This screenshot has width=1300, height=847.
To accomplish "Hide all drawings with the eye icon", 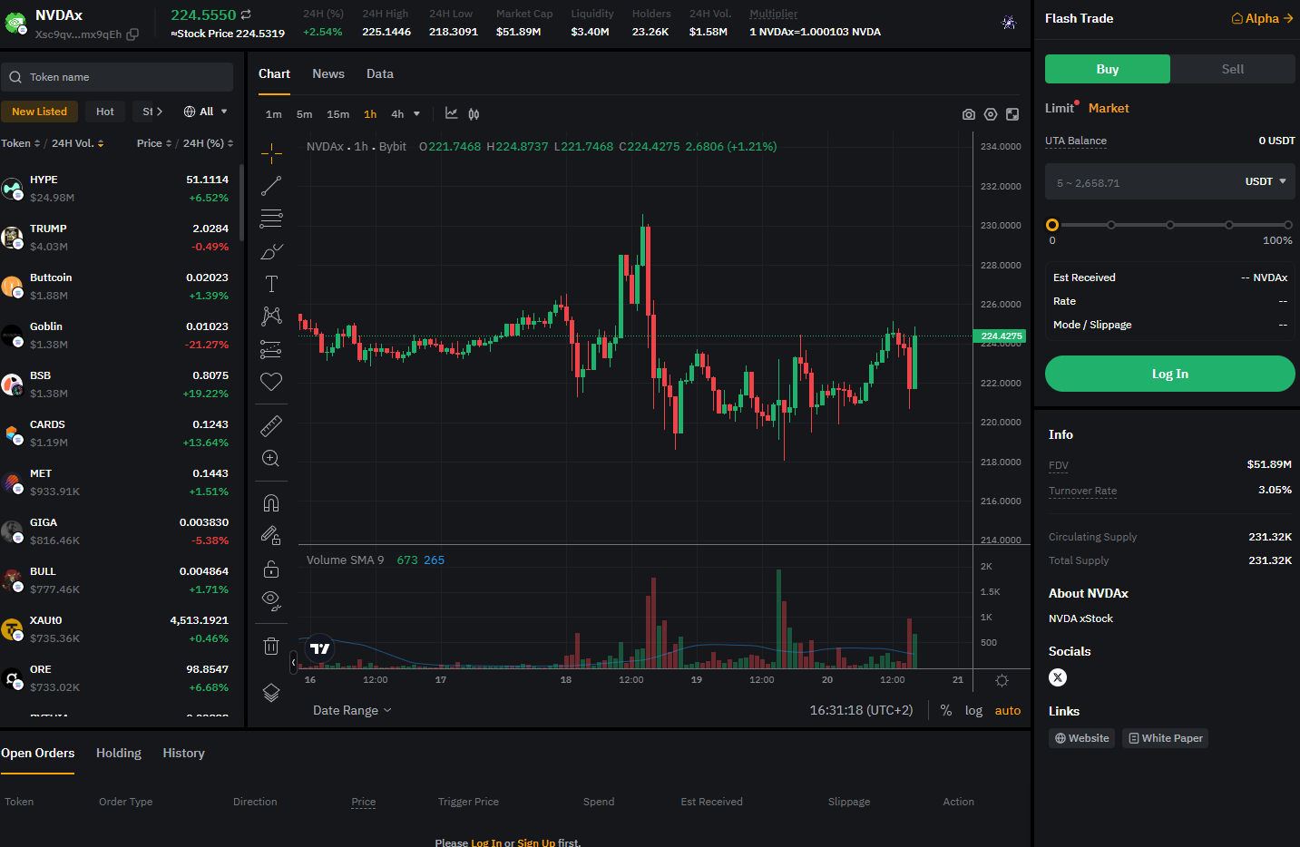I will click(271, 600).
